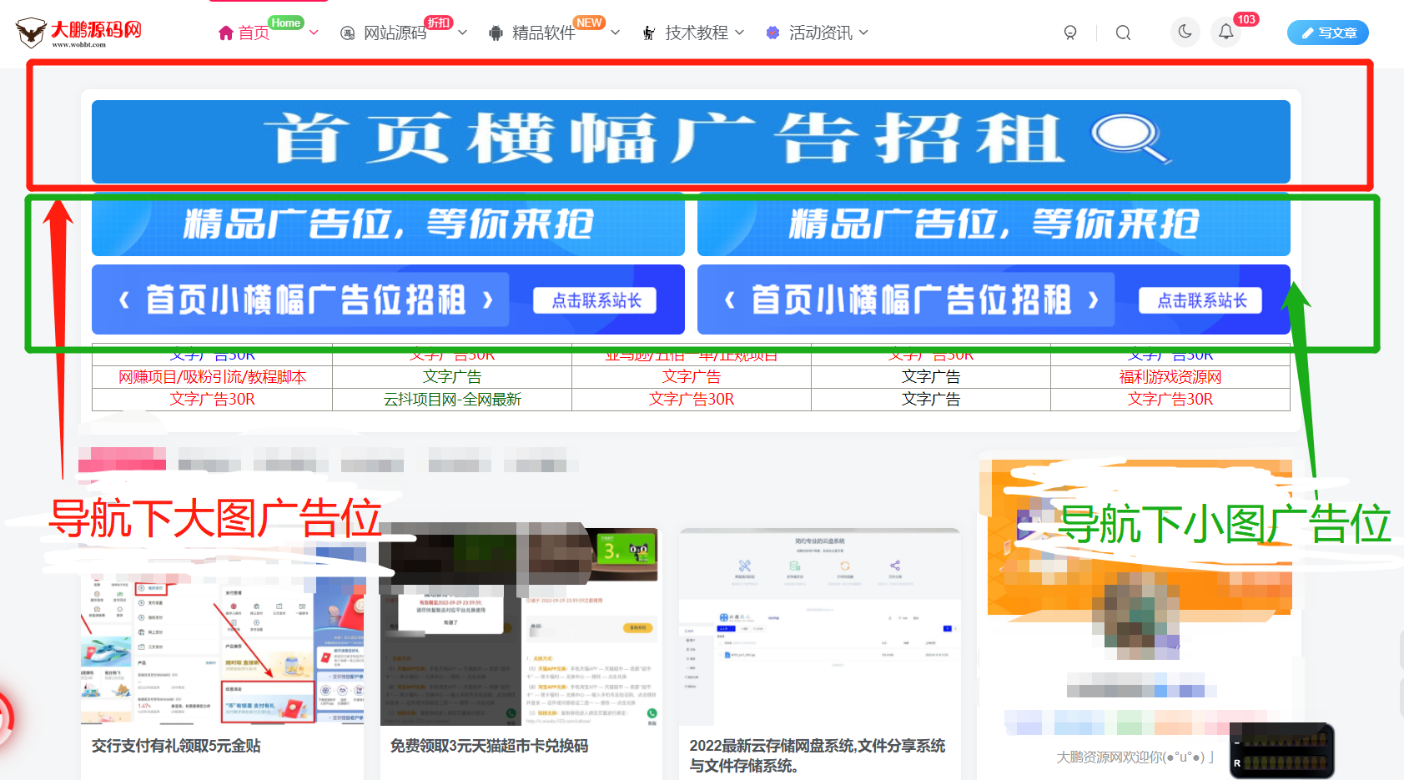Click the home icon beside 首页
The height and width of the screenshot is (780, 1404).
tap(225, 33)
